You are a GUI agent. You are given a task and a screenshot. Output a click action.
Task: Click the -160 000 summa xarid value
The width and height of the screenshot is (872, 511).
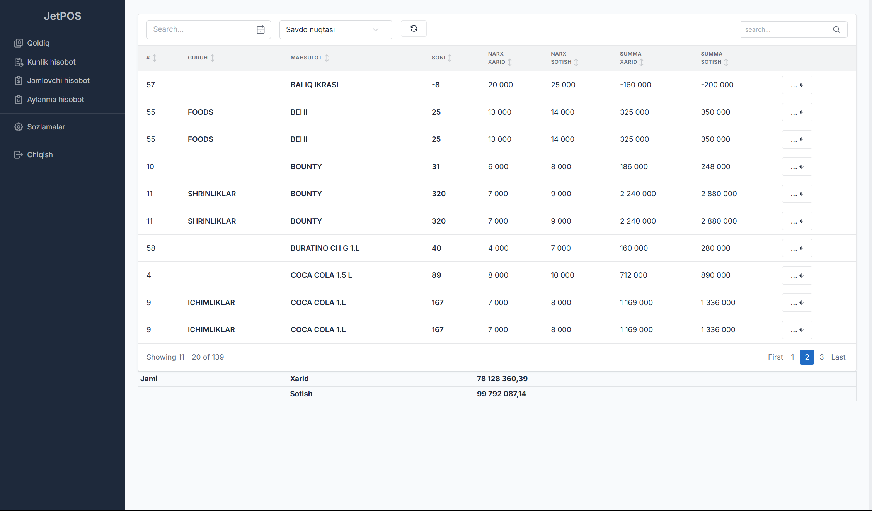tap(635, 85)
